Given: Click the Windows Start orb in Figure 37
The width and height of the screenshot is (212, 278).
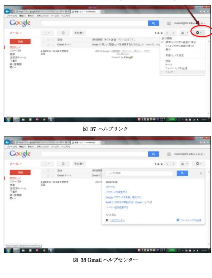Looking at the screenshot, I should (x=8, y=120).
